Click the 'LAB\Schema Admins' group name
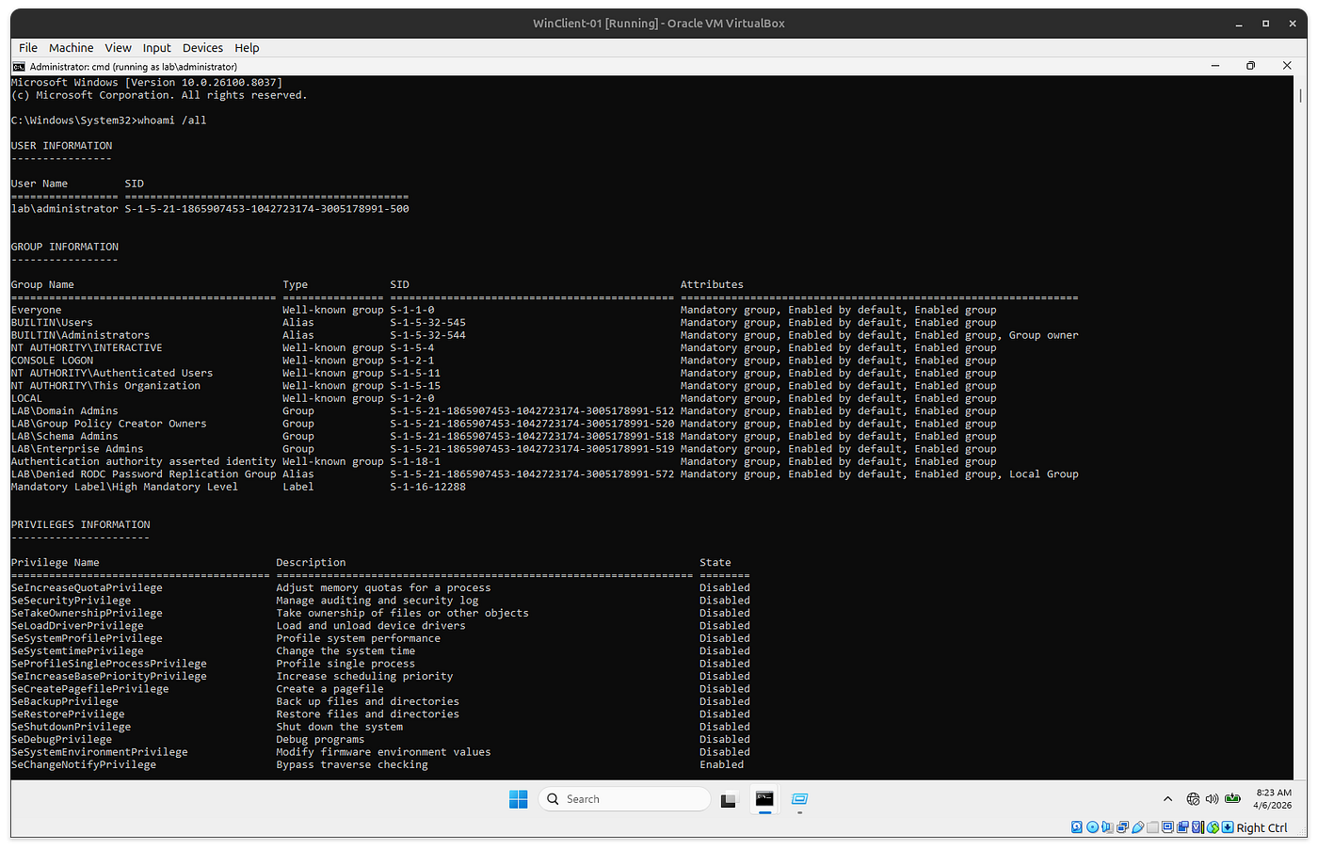This screenshot has width=1318, height=850. click(x=65, y=437)
